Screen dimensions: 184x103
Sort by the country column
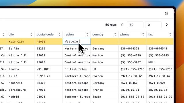115,34
